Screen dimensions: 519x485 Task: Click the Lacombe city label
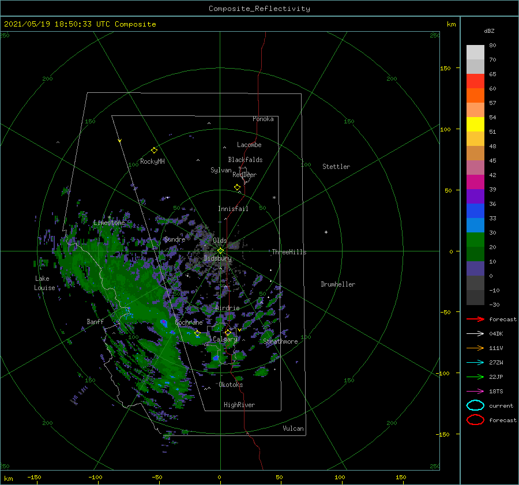pyautogui.click(x=249, y=145)
